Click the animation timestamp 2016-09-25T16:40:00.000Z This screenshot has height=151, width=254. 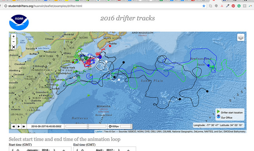point(46,126)
